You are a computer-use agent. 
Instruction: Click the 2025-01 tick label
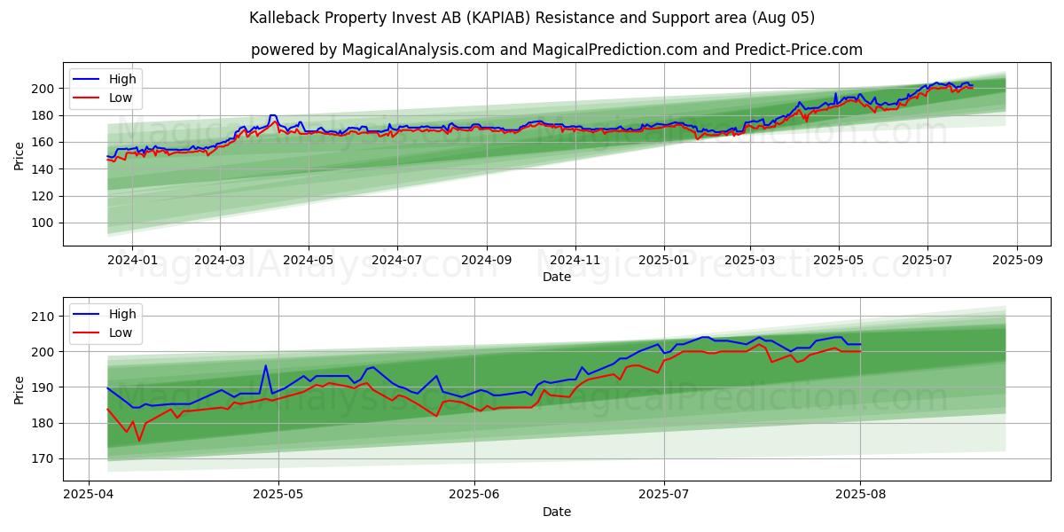coord(664,261)
